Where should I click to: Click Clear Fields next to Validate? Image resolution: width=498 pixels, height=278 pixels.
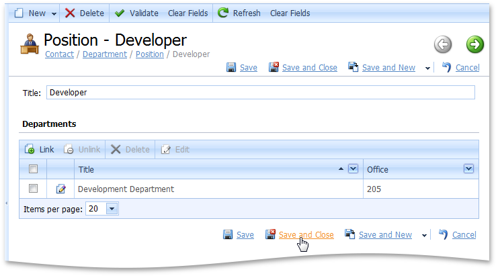pyautogui.click(x=188, y=13)
